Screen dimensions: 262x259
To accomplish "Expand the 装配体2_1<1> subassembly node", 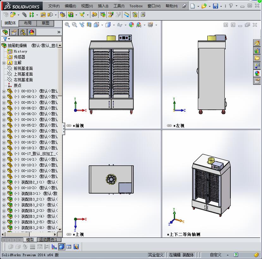I will point(4,182).
